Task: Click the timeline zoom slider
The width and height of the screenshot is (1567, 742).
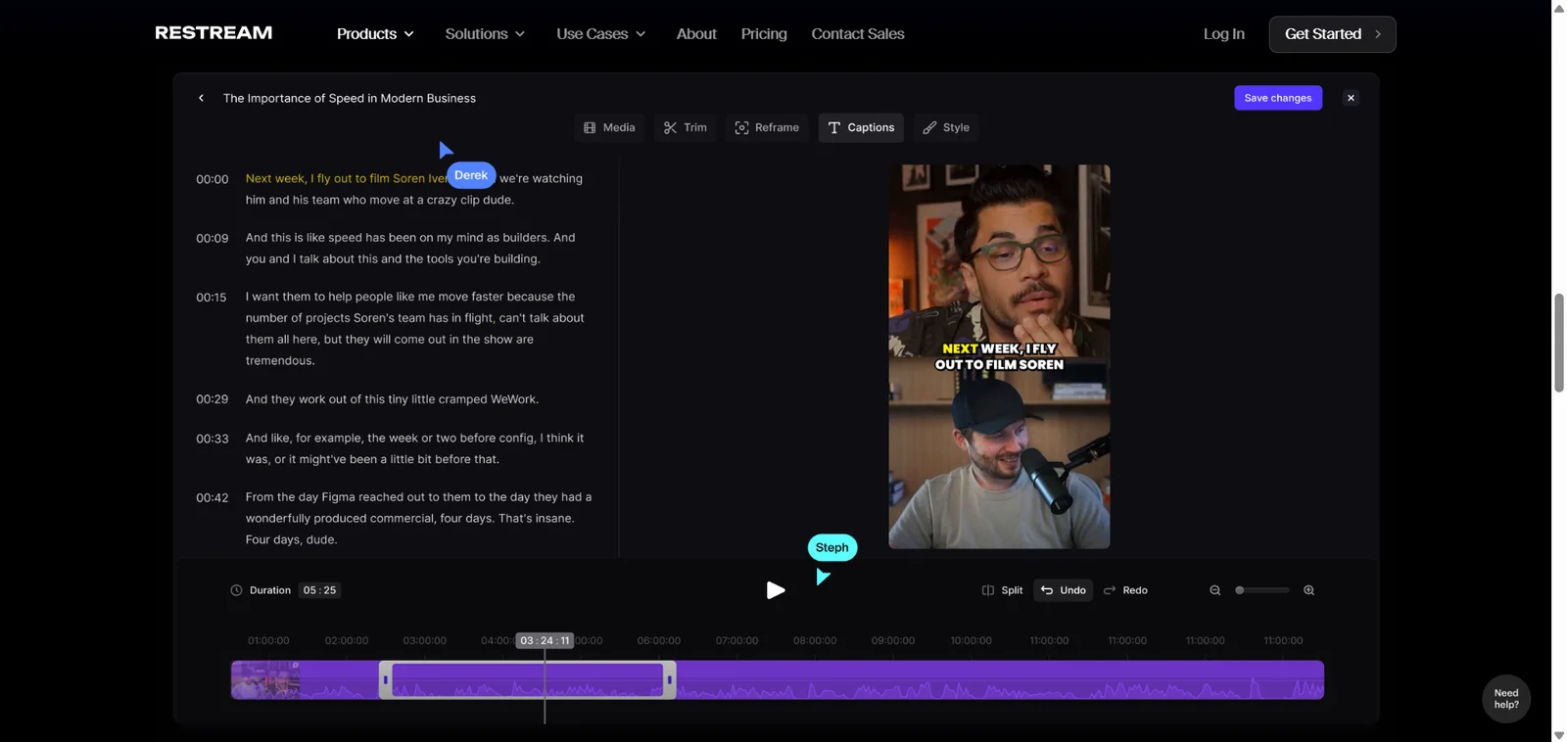Action: tap(1261, 590)
